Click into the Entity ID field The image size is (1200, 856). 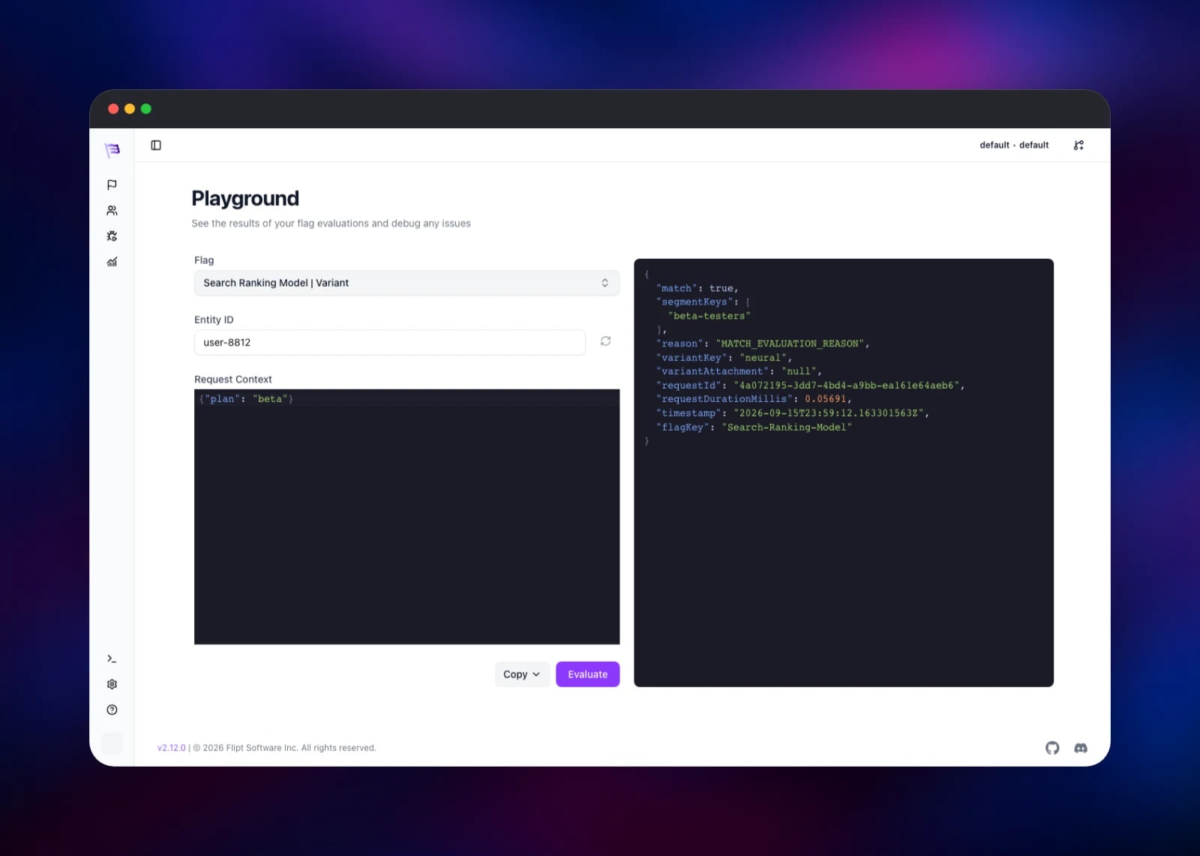click(389, 342)
